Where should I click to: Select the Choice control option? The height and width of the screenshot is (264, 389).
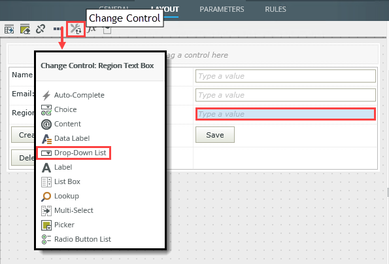pos(59,109)
